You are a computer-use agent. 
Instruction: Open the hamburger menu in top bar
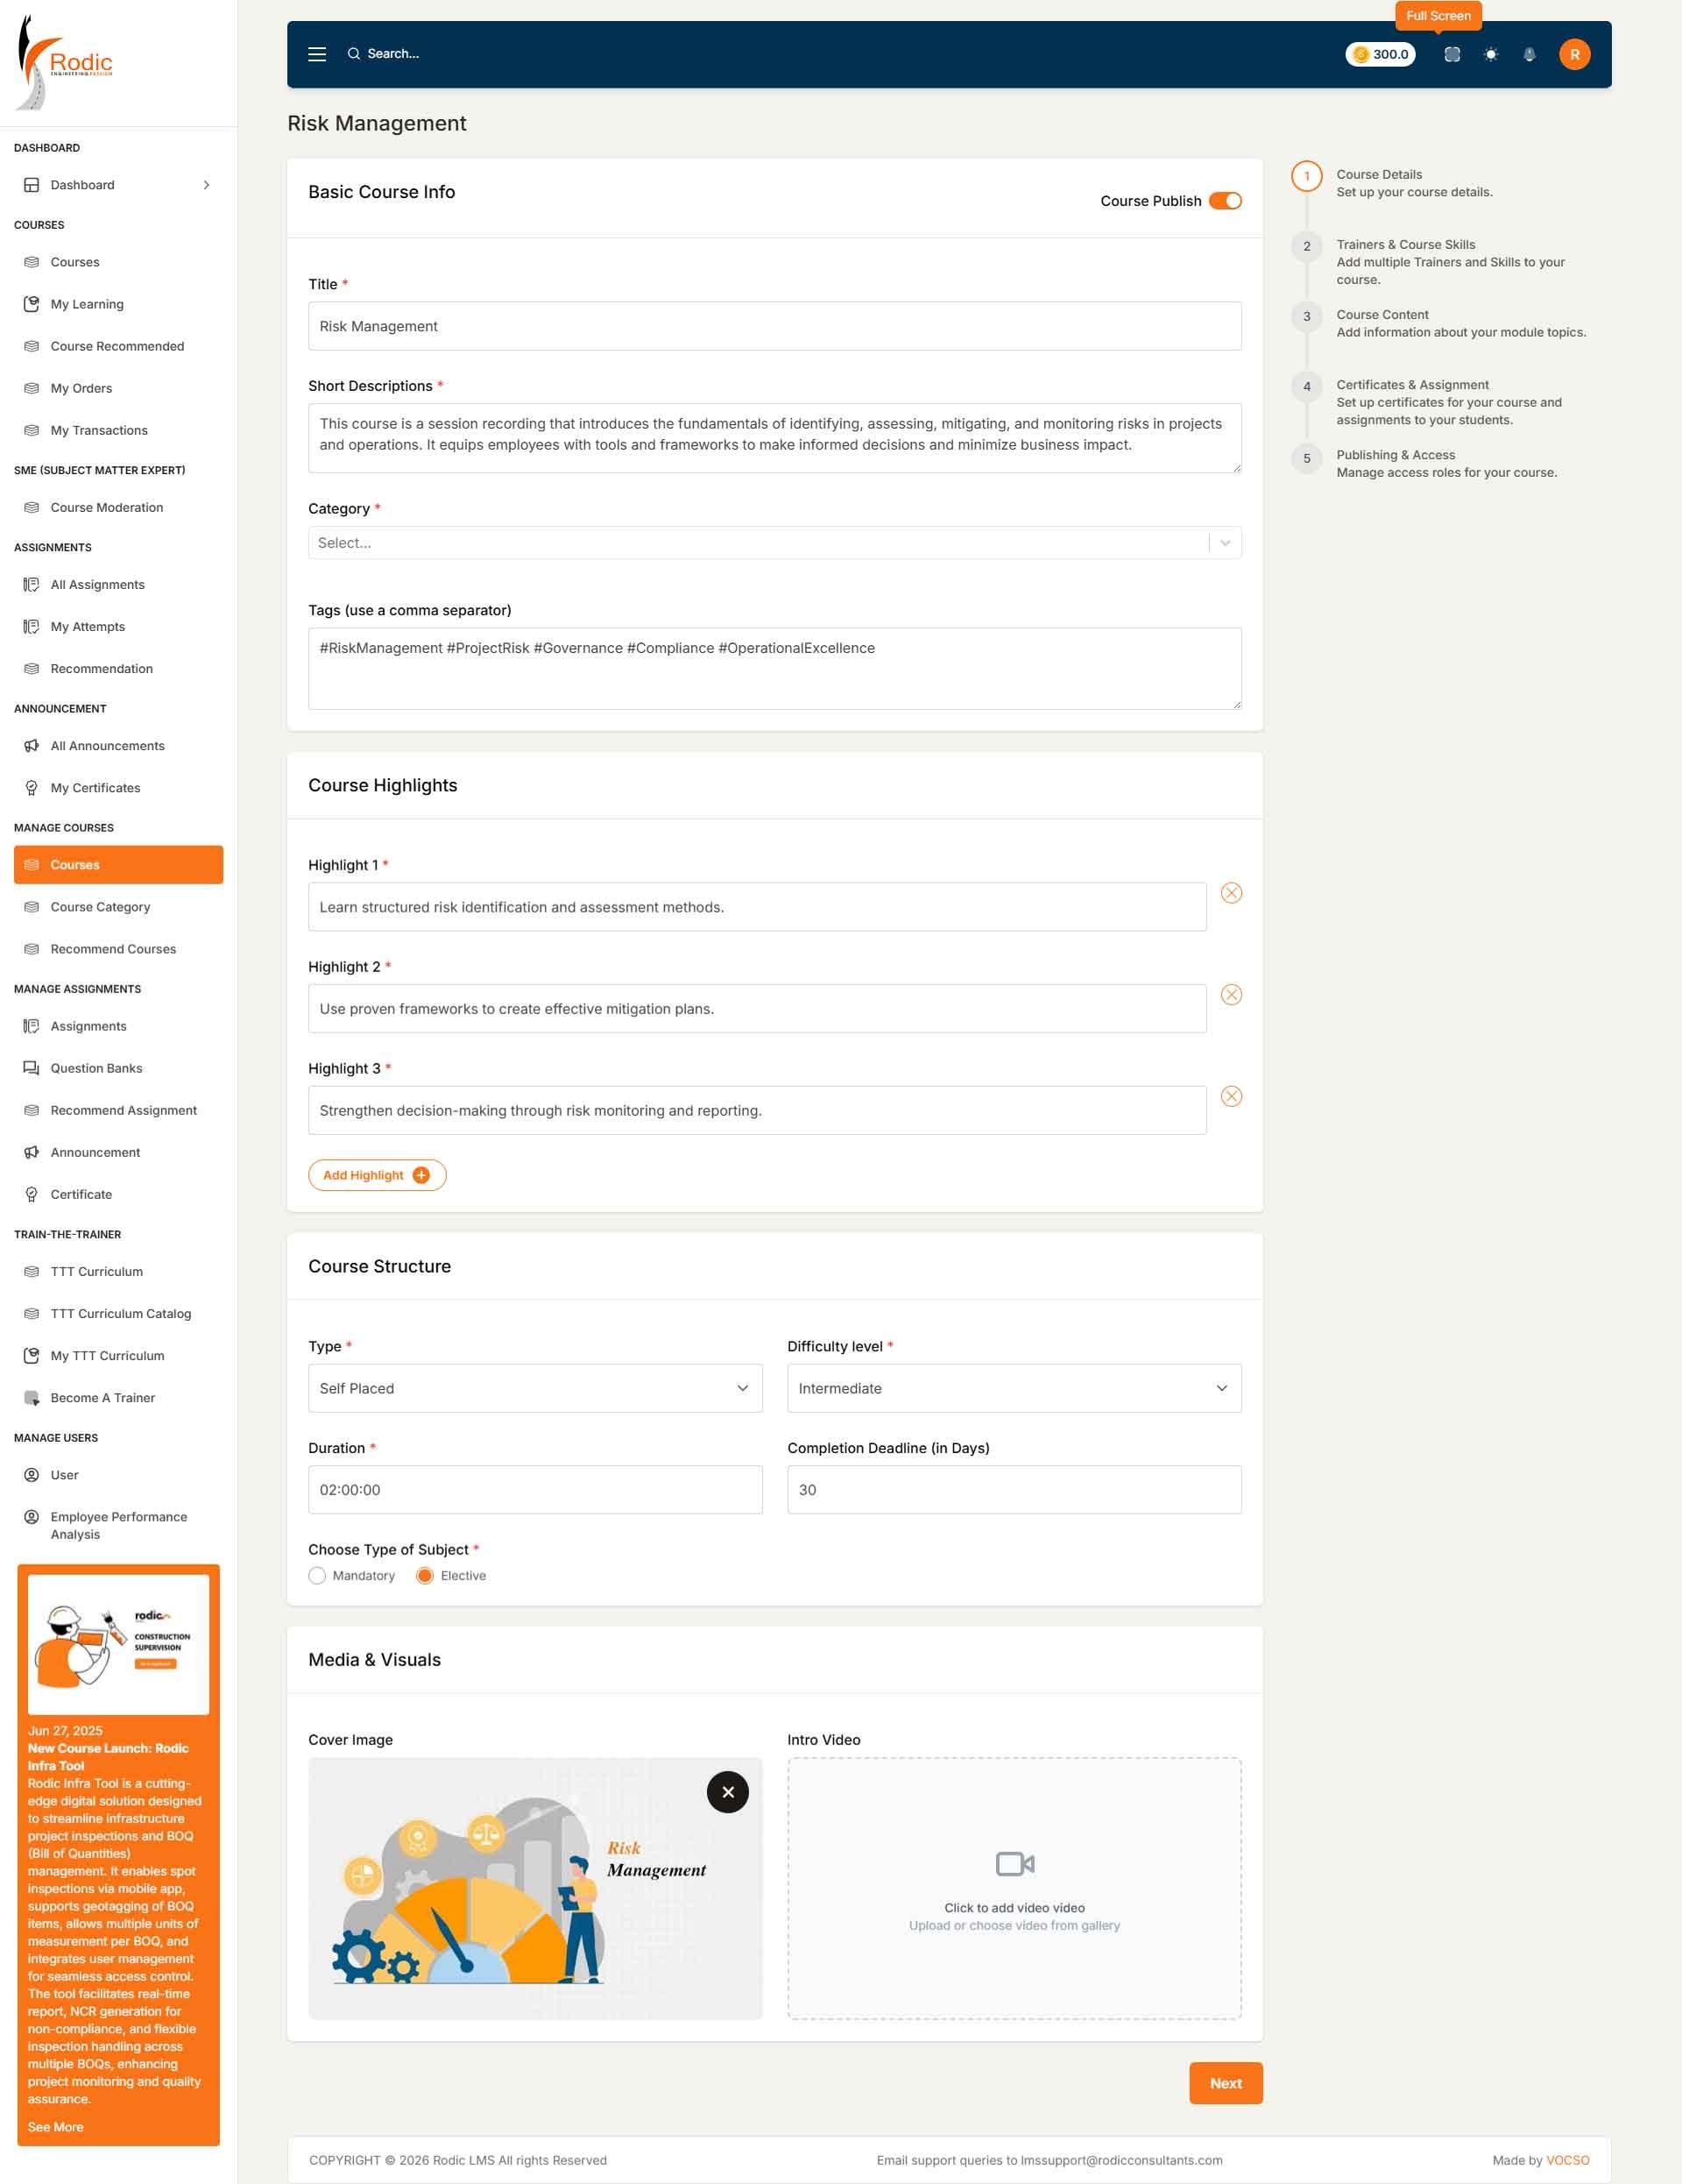pyautogui.click(x=317, y=54)
